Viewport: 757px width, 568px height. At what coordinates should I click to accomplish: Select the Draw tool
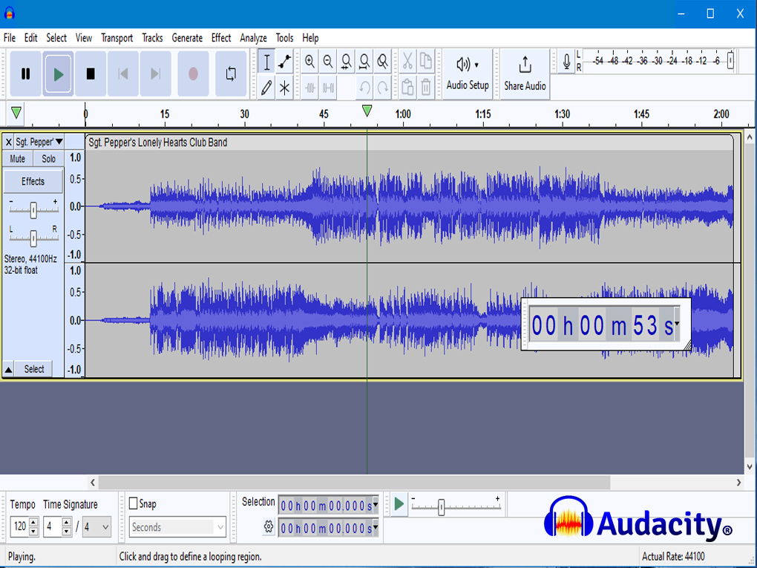266,88
